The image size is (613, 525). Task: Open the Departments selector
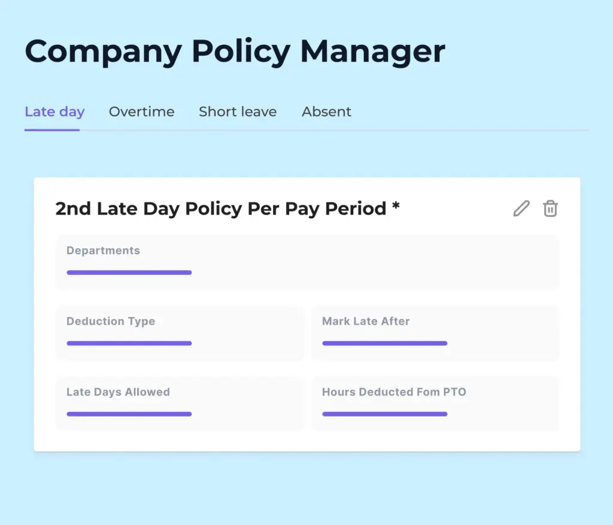point(306,262)
